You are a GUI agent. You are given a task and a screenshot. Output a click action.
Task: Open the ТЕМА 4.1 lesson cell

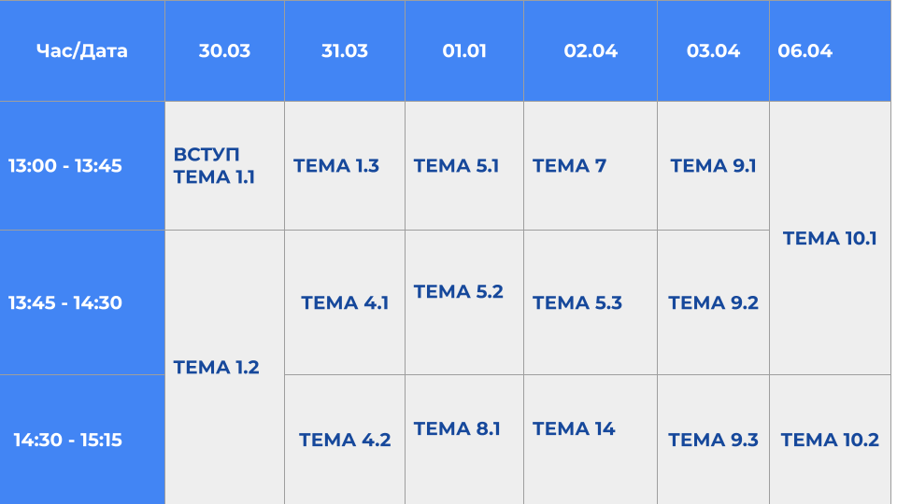click(x=345, y=302)
